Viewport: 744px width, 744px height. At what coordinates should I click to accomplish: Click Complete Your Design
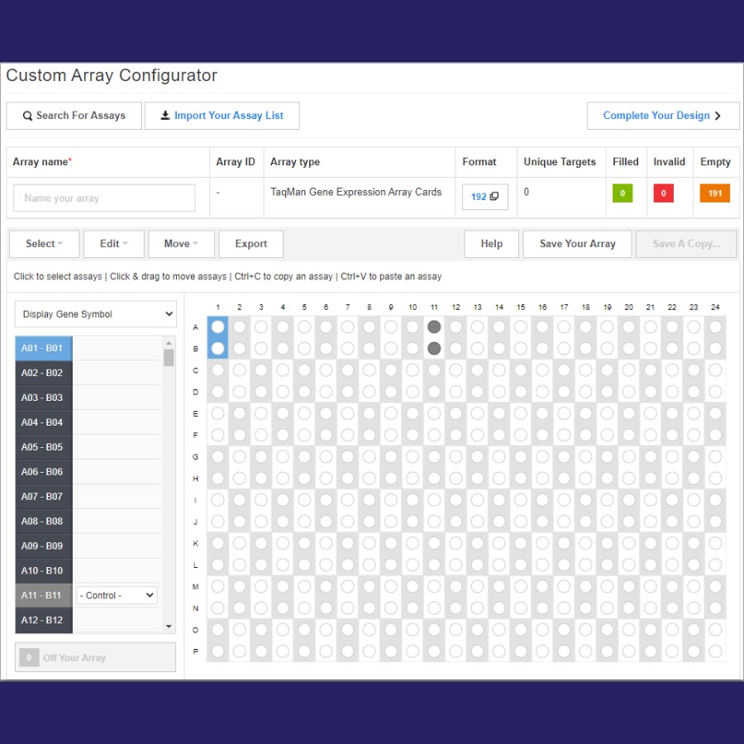point(663,116)
